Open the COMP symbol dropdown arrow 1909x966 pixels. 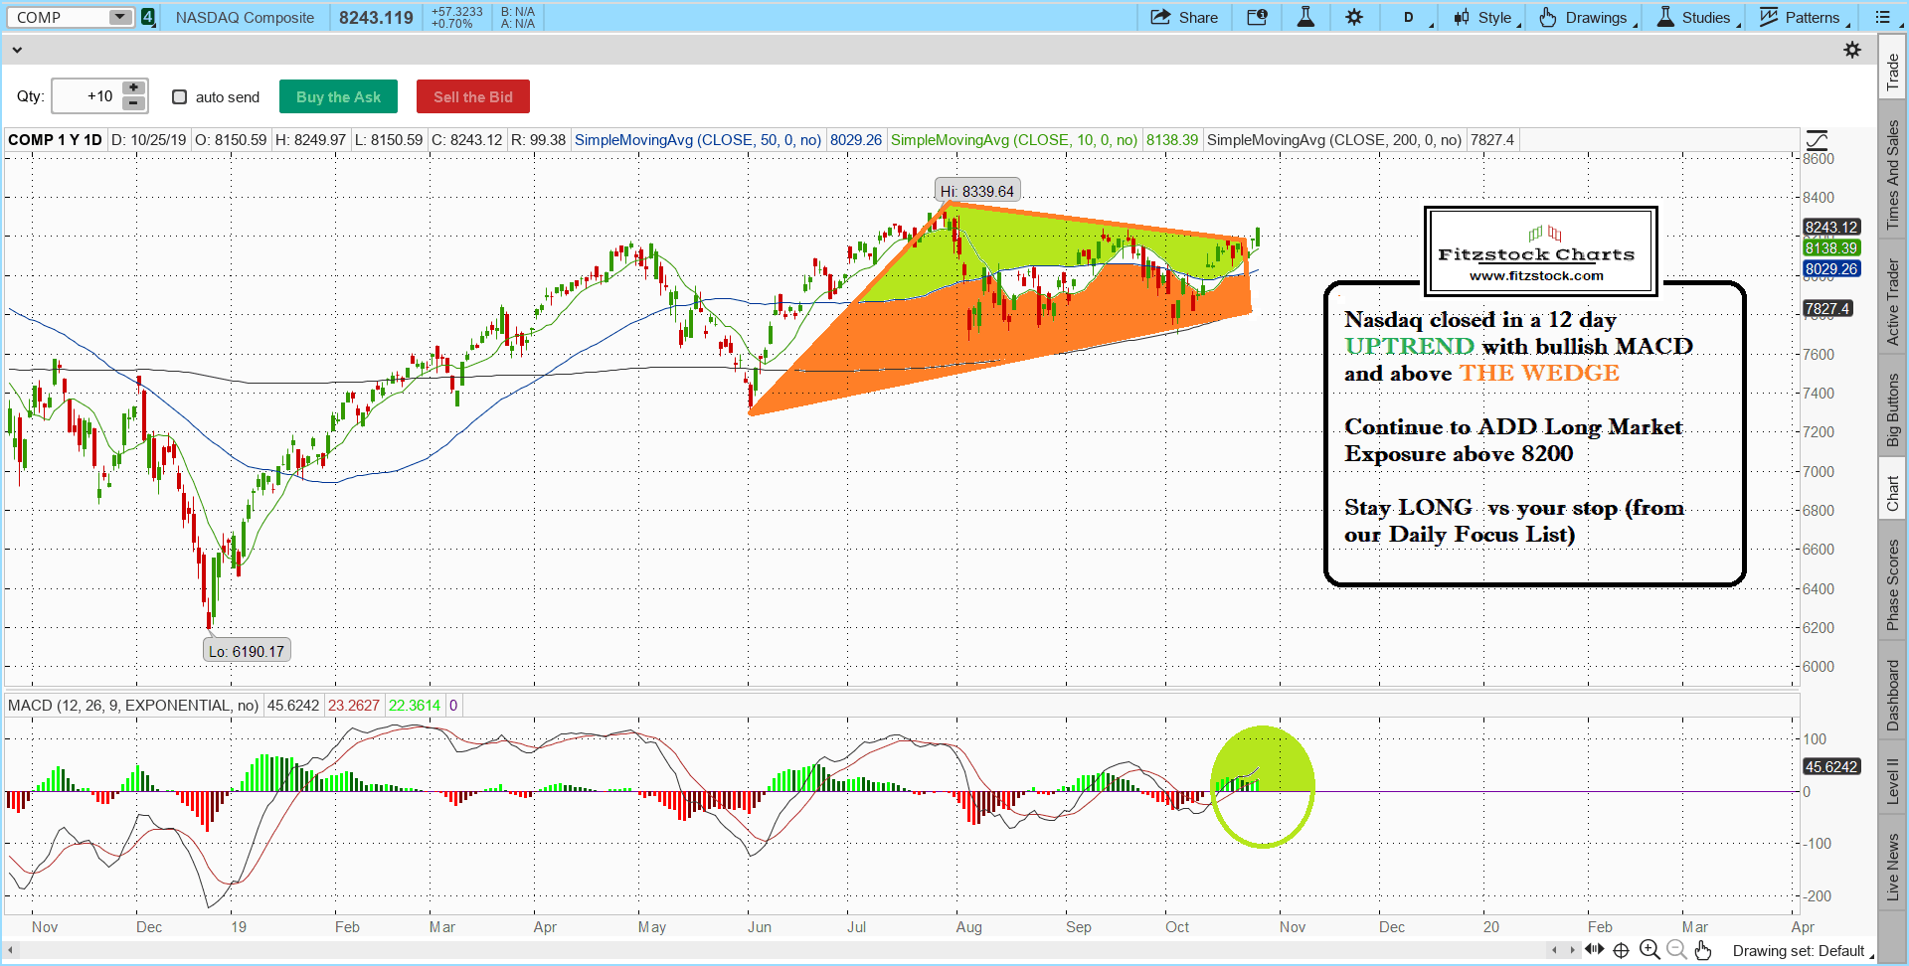(x=119, y=17)
